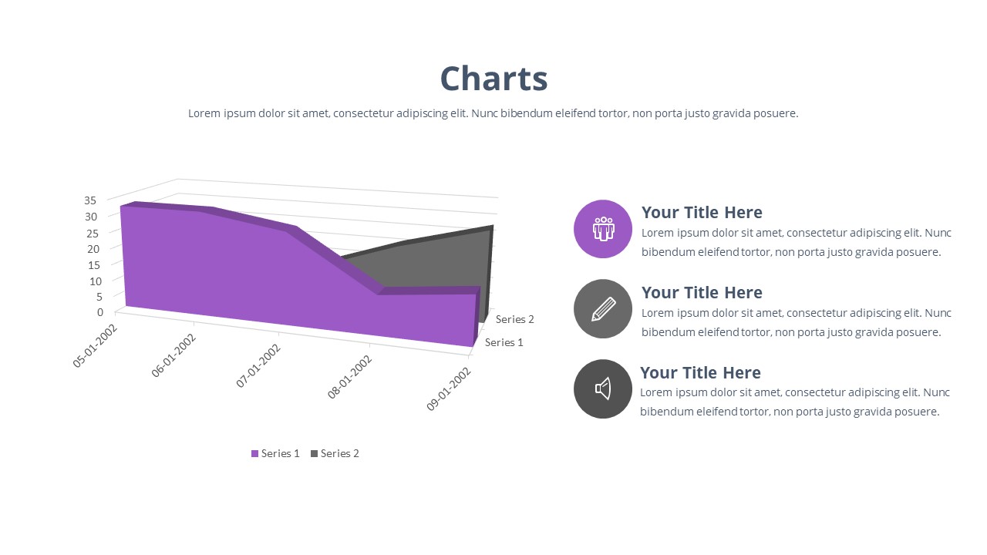Screen dimensions: 987x555
Task: Click the subtitle text below Charts heading
Action: pyautogui.click(x=493, y=113)
